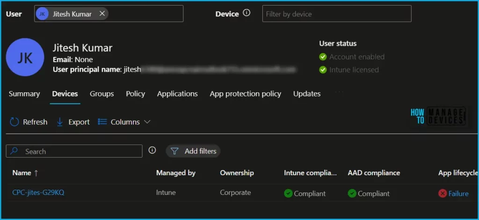Image resolution: width=479 pixels, height=220 pixels.
Task: Switch to the Updates tab
Action: pos(307,94)
